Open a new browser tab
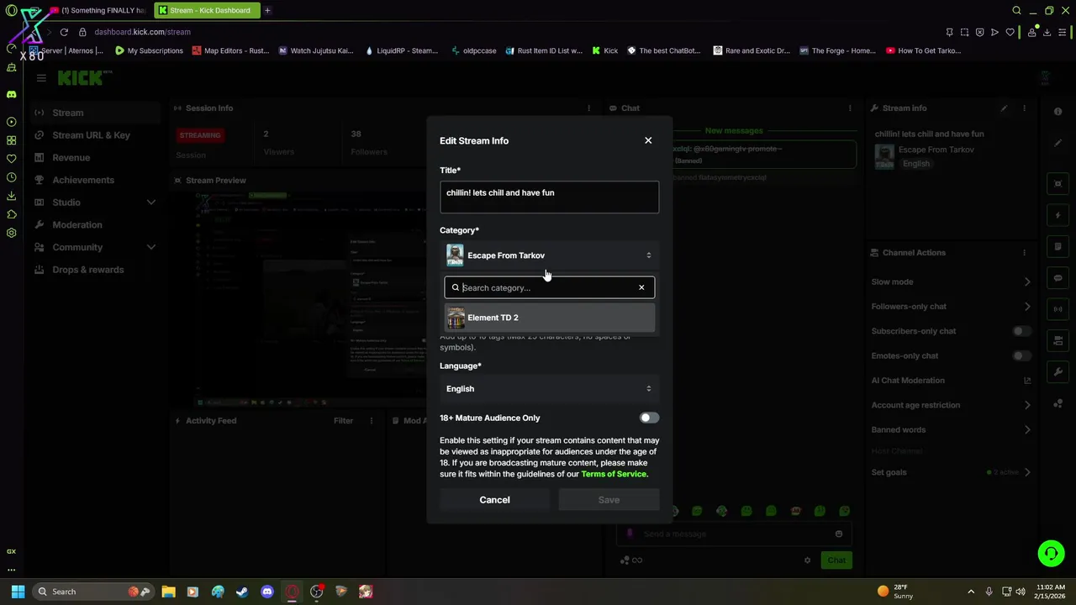Screen dimensions: 1076x605 [x=267, y=10]
